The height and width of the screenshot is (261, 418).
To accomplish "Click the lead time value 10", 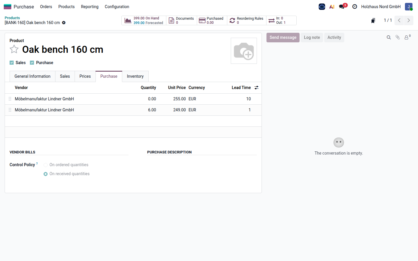I will point(248,99).
